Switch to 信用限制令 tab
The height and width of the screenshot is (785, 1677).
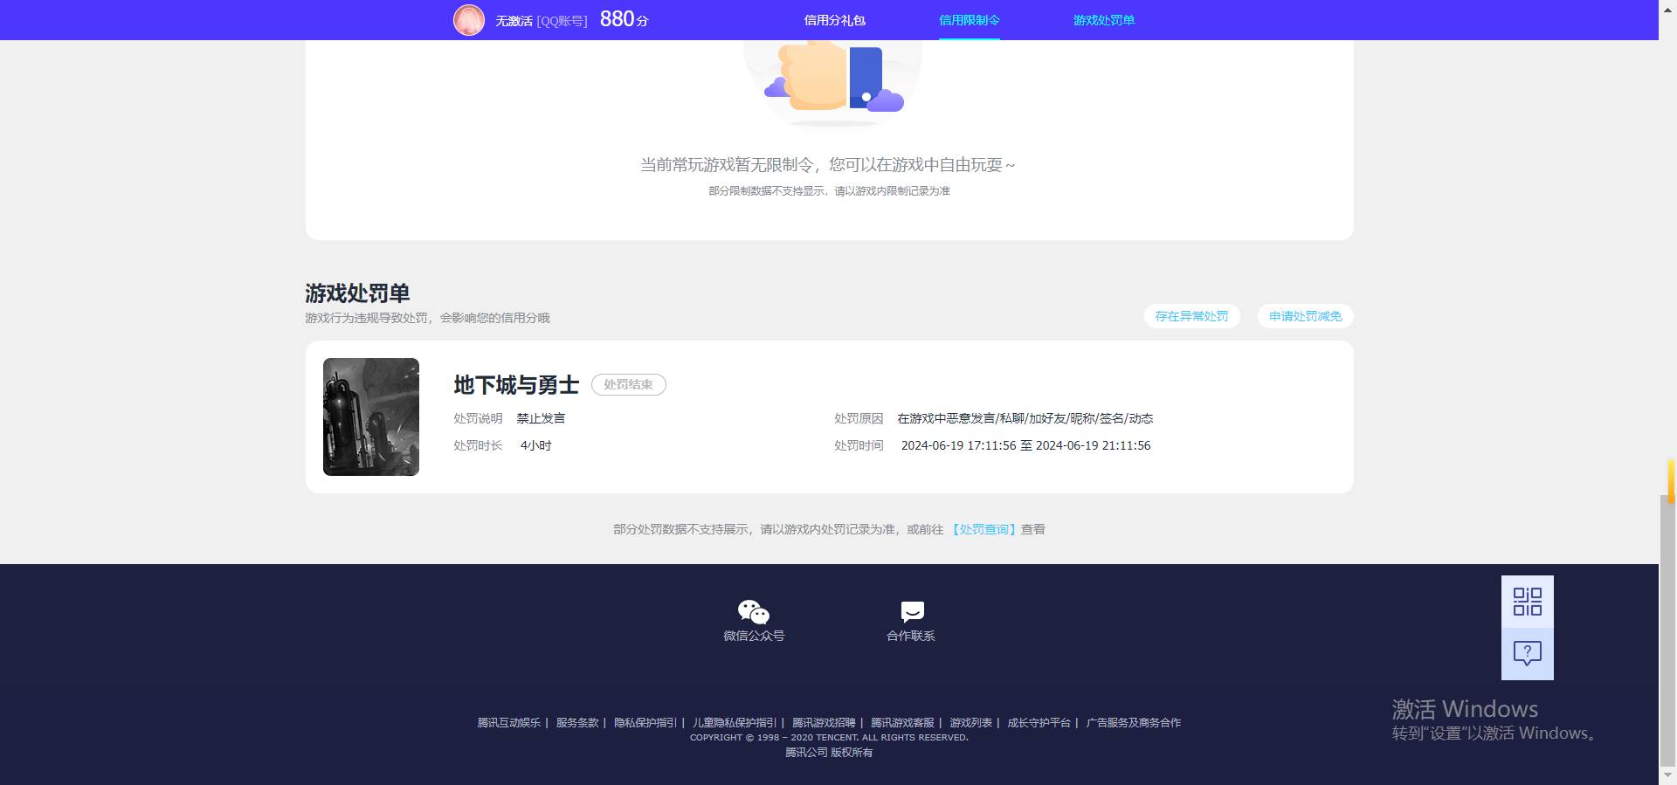click(969, 20)
